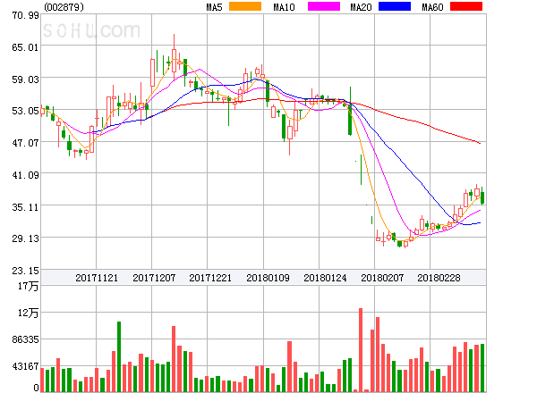537x393 pixels.
Task: Click the MA60 legend label
Action: (432, 7)
